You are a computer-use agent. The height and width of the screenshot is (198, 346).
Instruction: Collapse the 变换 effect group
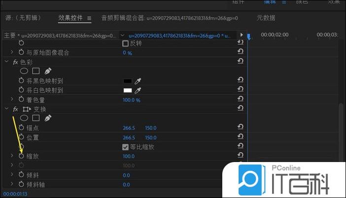click(x=6, y=109)
